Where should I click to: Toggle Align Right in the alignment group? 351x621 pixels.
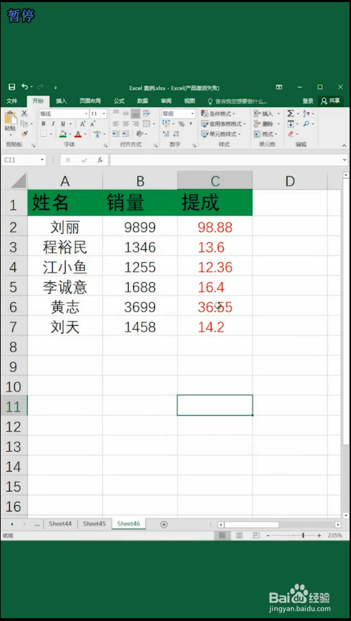click(x=135, y=124)
